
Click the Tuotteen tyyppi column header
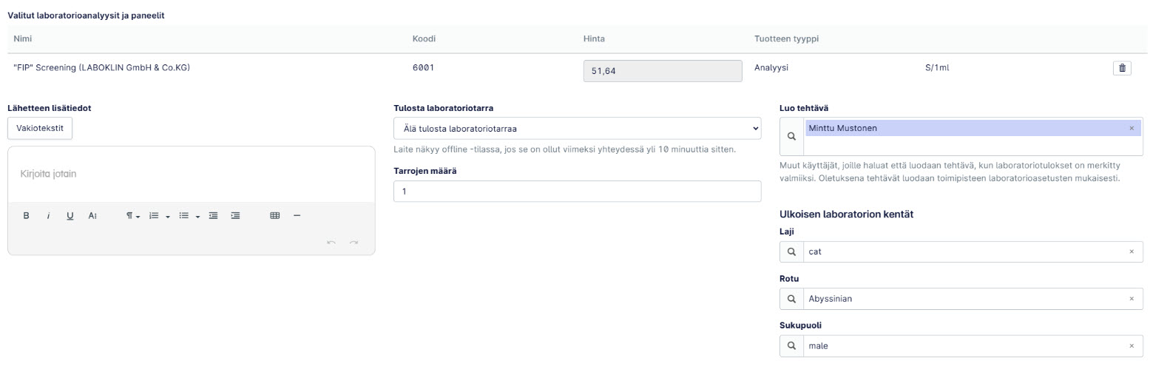[x=786, y=39]
